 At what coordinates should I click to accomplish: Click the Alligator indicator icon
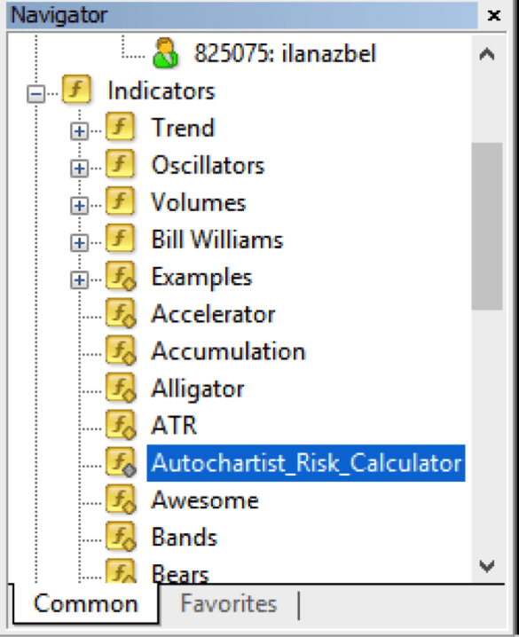[120, 388]
